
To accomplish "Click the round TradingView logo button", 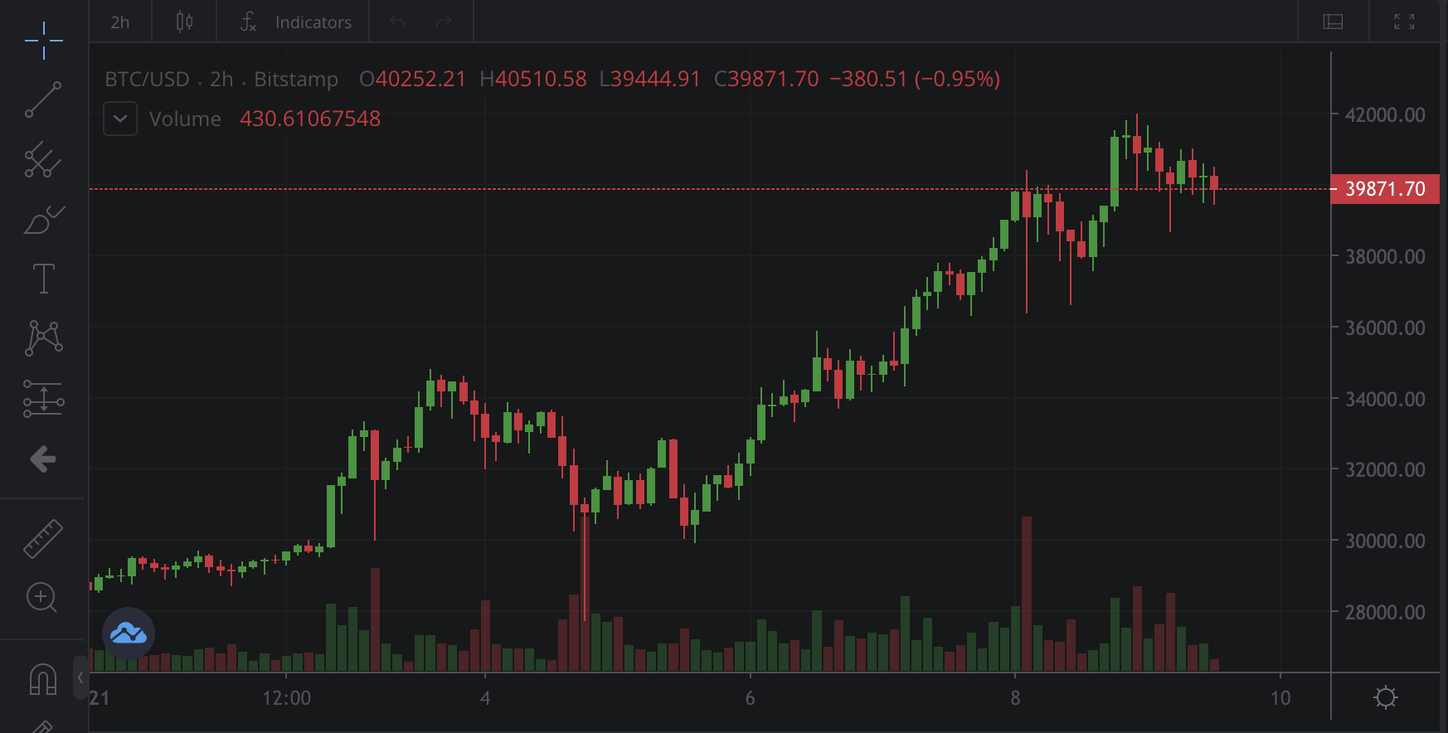I will click(129, 633).
